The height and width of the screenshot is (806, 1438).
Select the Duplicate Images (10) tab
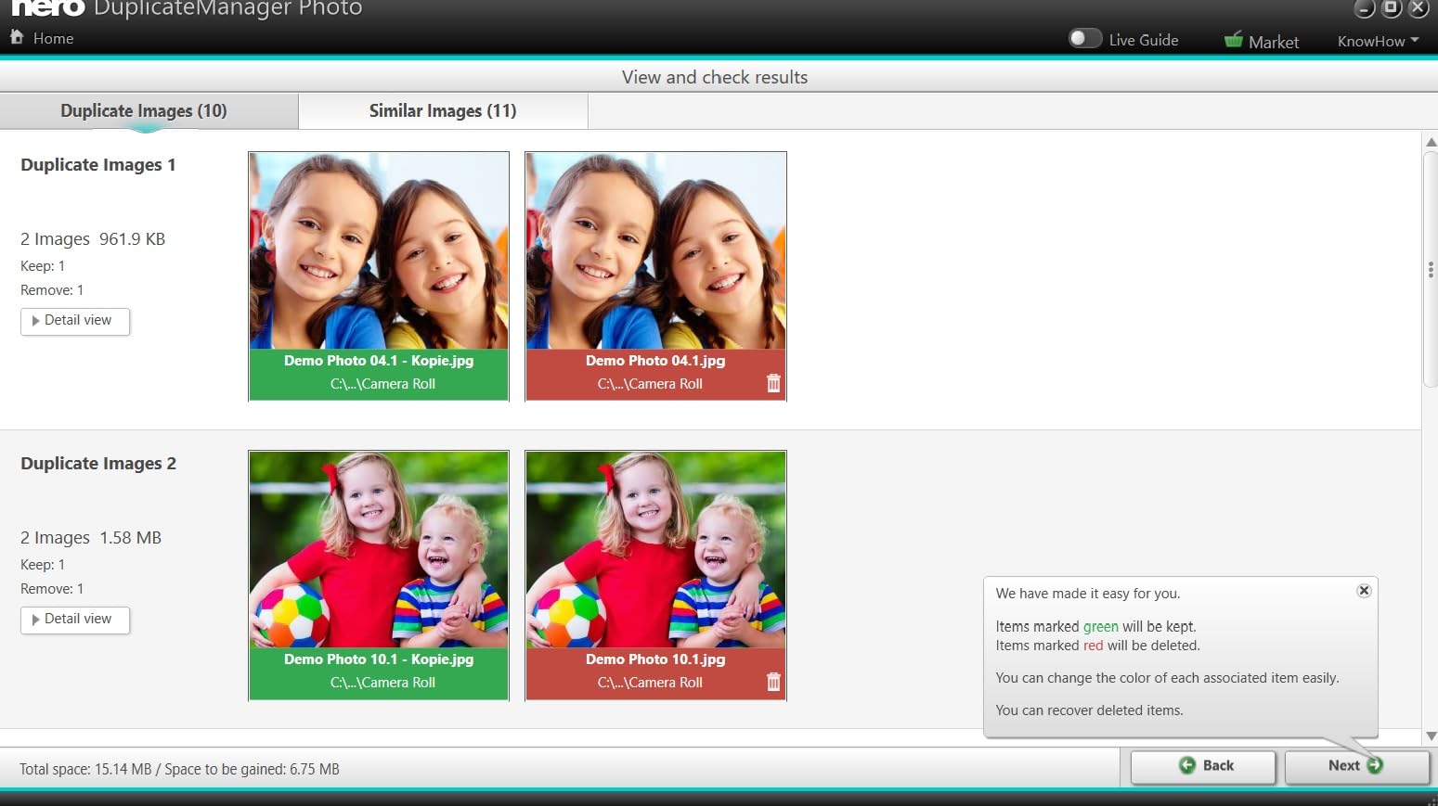[144, 111]
